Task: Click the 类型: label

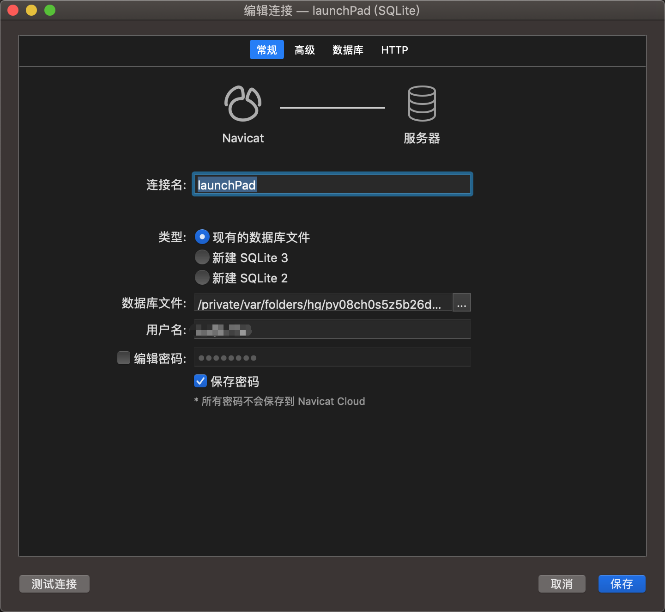Action: [x=172, y=237]
